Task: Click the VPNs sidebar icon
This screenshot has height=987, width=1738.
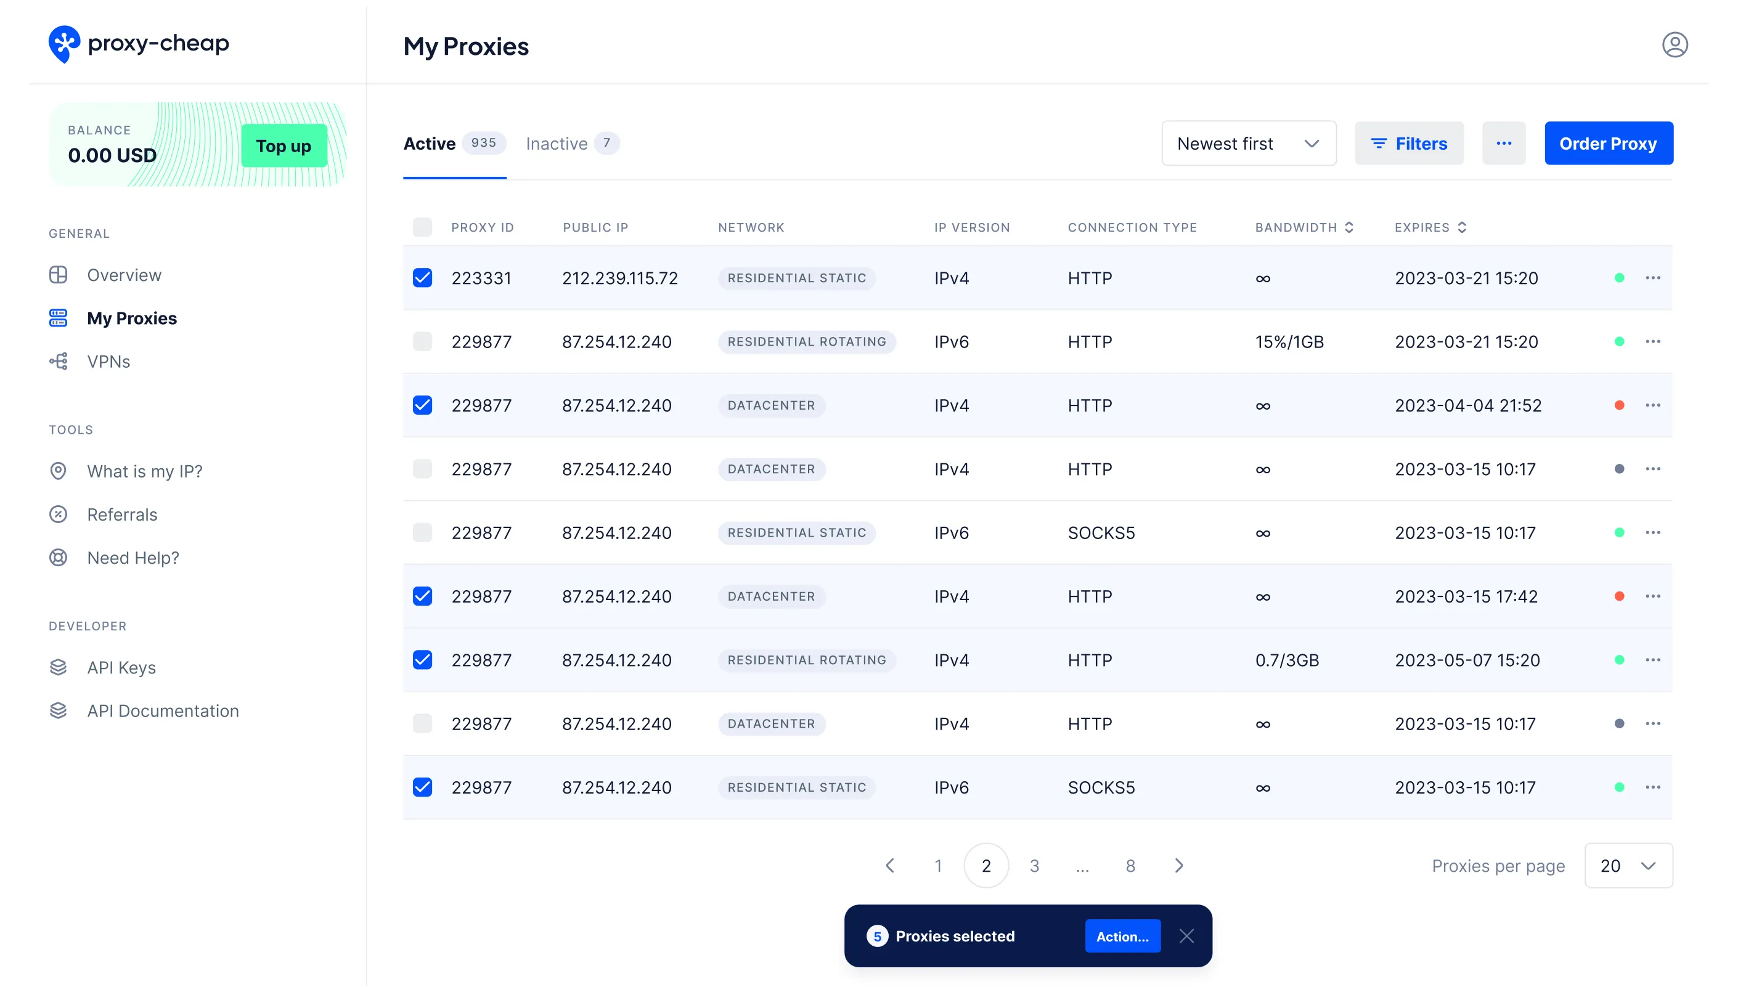Action: point(59,361)
